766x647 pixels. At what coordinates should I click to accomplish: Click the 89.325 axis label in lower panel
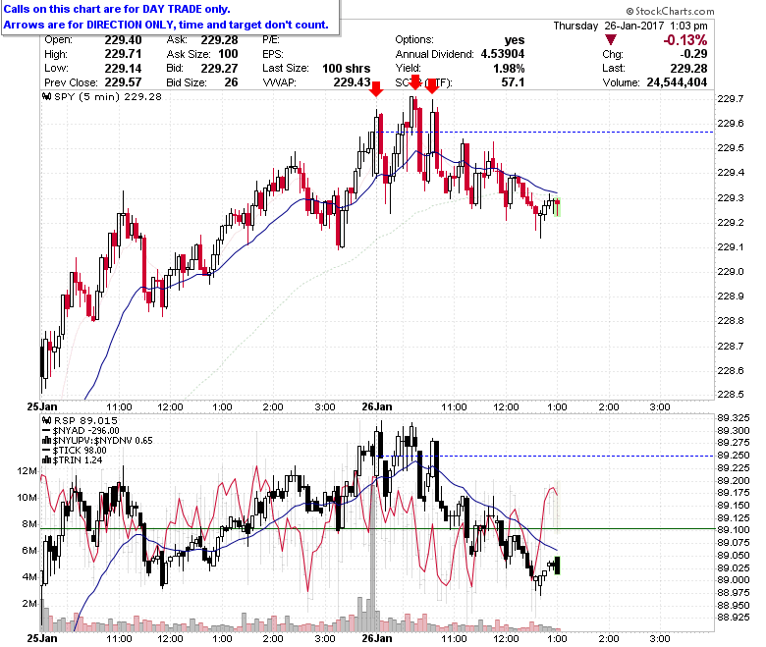coord(734,418)
